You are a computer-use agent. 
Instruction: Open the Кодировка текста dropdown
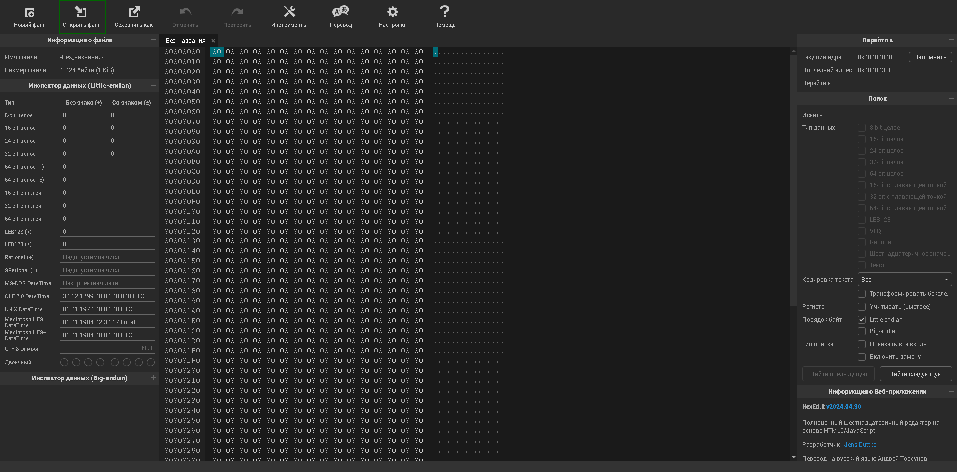905,279
